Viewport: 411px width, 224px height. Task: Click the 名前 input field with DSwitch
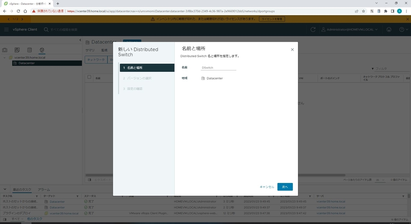click(219, 68)
